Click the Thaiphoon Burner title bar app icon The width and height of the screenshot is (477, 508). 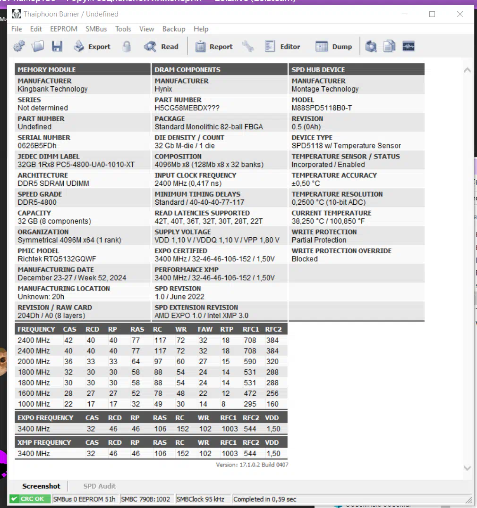[16, 14]
